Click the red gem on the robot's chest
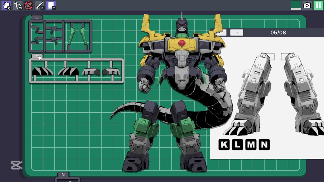 point(182,43)
